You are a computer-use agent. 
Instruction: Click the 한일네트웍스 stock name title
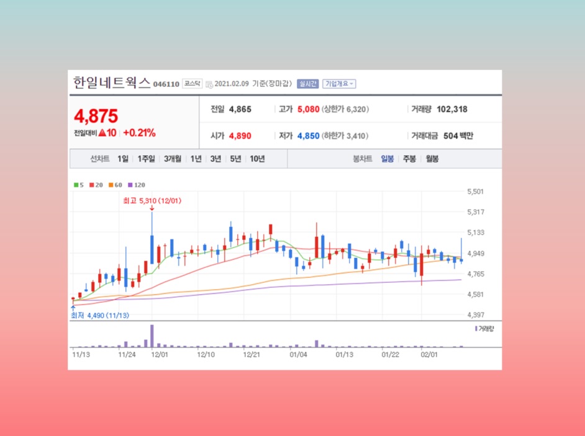(x=112, y=82)
